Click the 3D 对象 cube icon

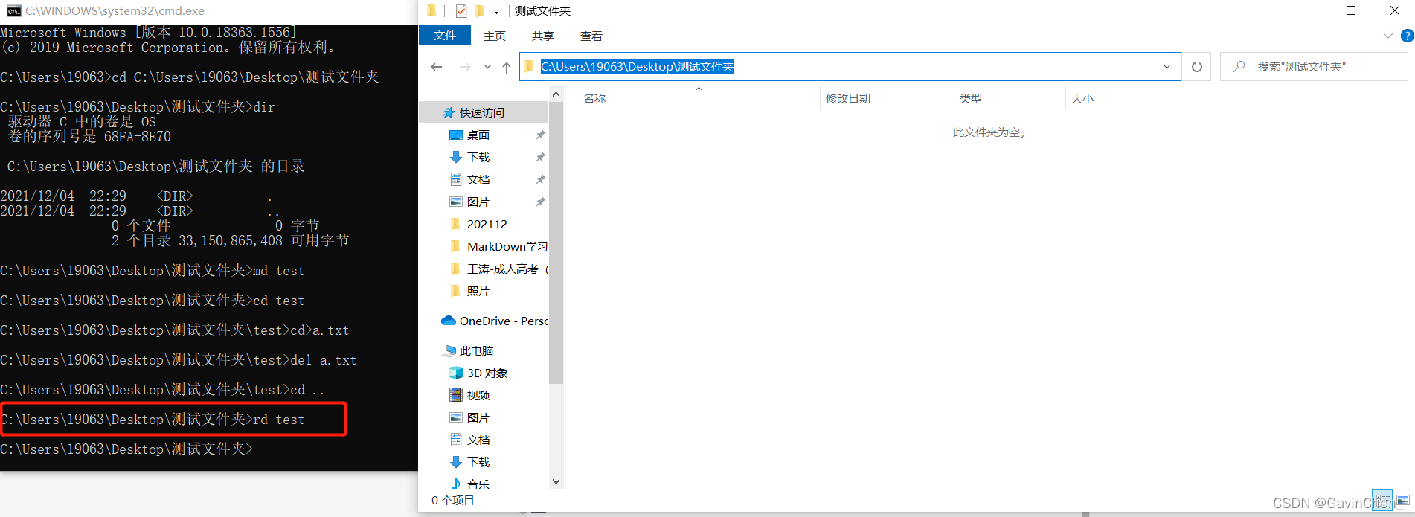456,373
